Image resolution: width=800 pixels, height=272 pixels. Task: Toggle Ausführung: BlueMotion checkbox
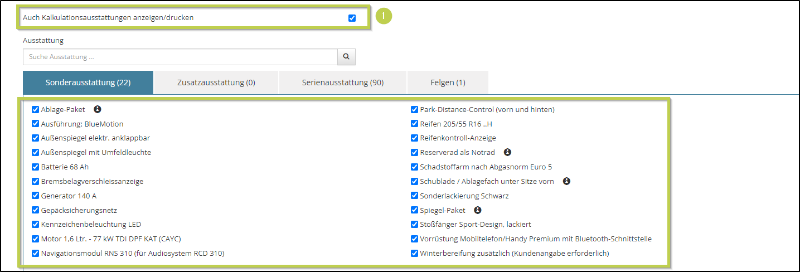36,124
